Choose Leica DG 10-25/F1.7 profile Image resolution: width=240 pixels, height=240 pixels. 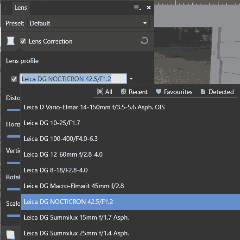point(130,123)
